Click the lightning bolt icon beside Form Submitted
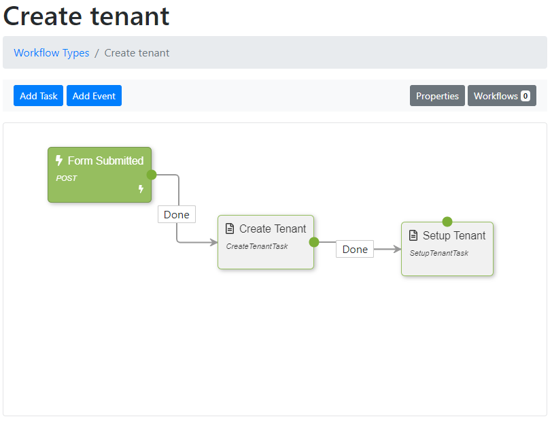This screenshot has width=552, height=421. coord(59,161)
